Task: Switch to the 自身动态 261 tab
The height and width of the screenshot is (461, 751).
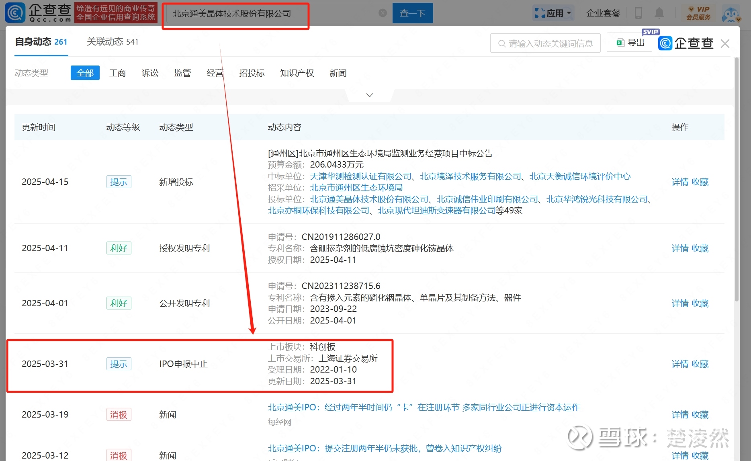Action: pyautogui.click(x=41, y=42)
